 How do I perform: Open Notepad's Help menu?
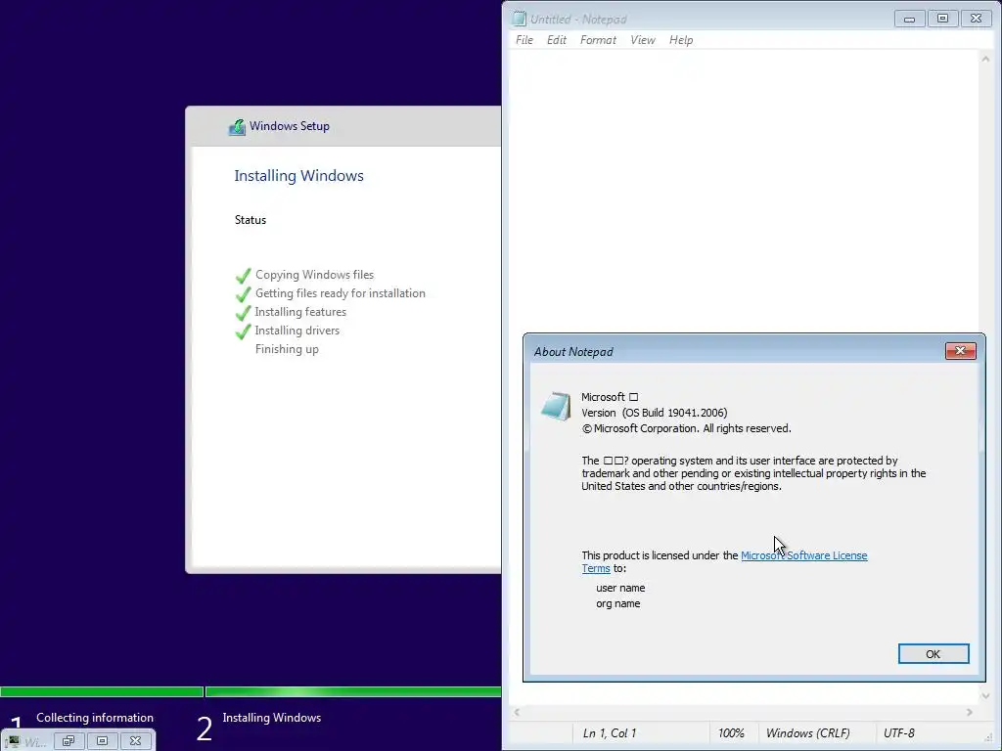coord(681,39)
